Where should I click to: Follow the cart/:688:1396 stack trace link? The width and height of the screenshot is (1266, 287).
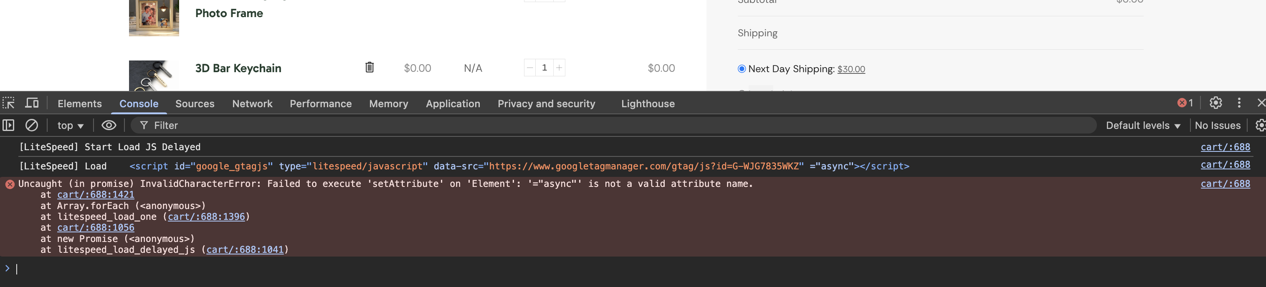click(x=206, y=217)
